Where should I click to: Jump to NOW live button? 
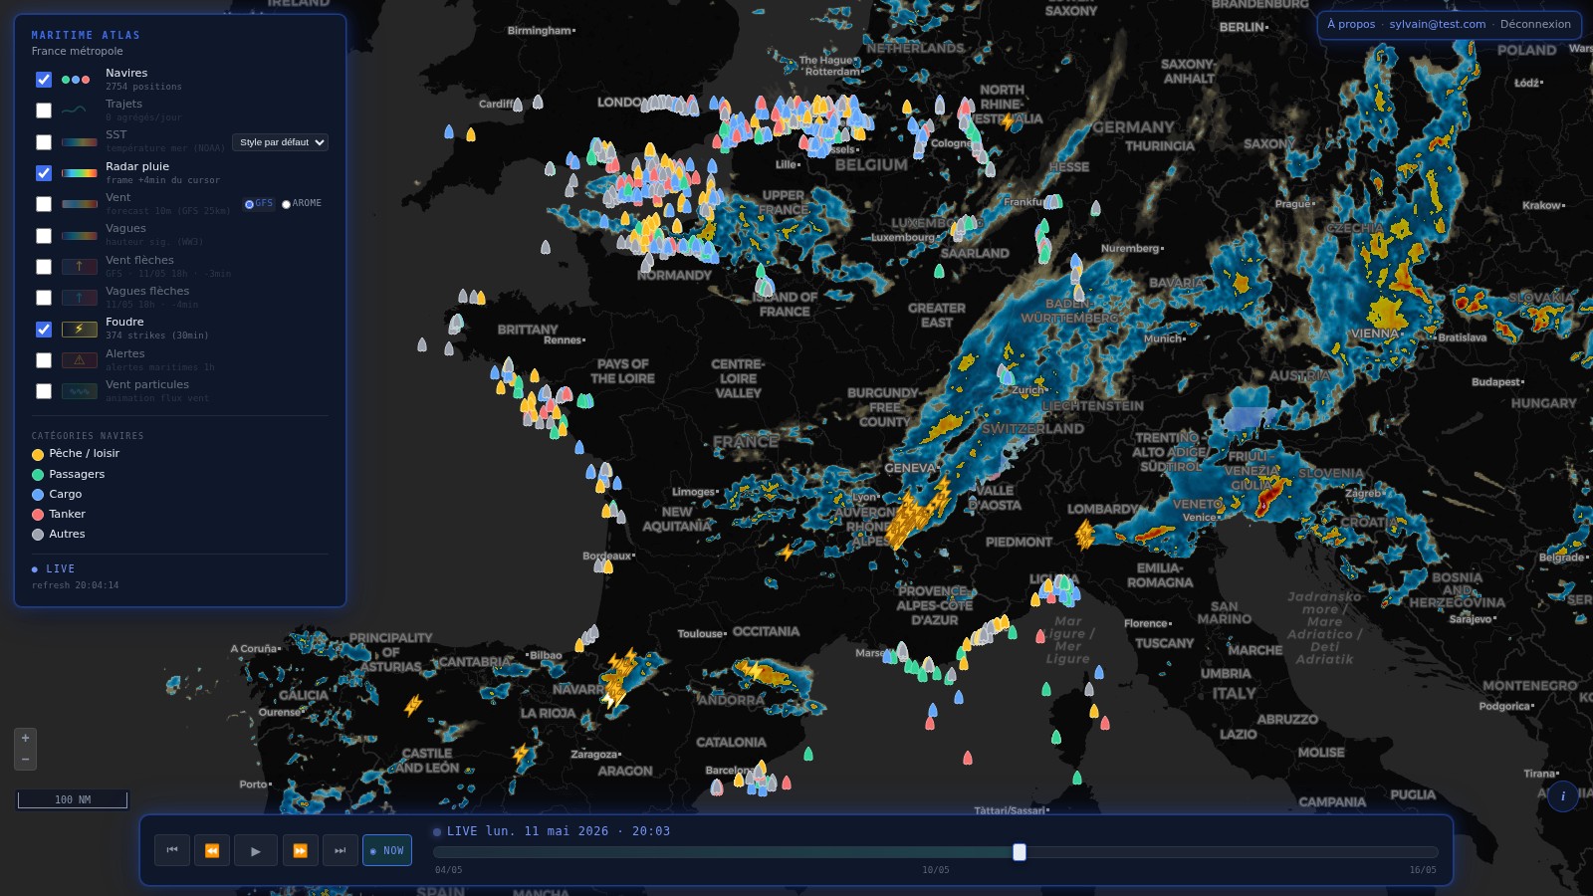(387, 850)
